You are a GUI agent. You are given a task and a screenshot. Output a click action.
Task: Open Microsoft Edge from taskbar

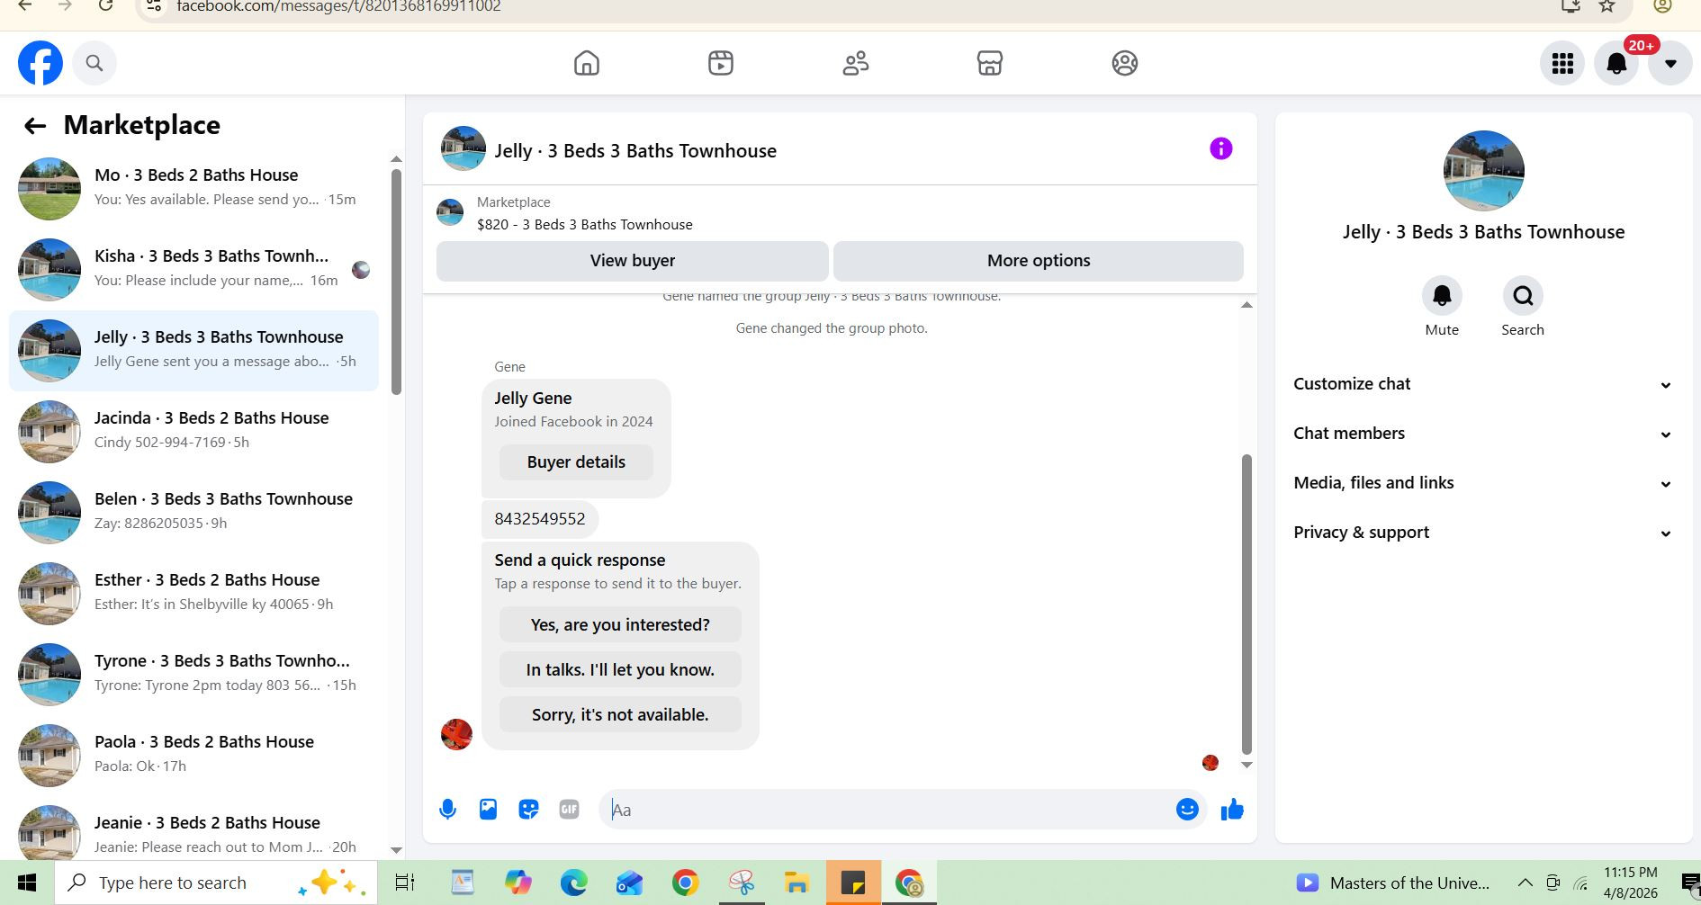[573, 883]
